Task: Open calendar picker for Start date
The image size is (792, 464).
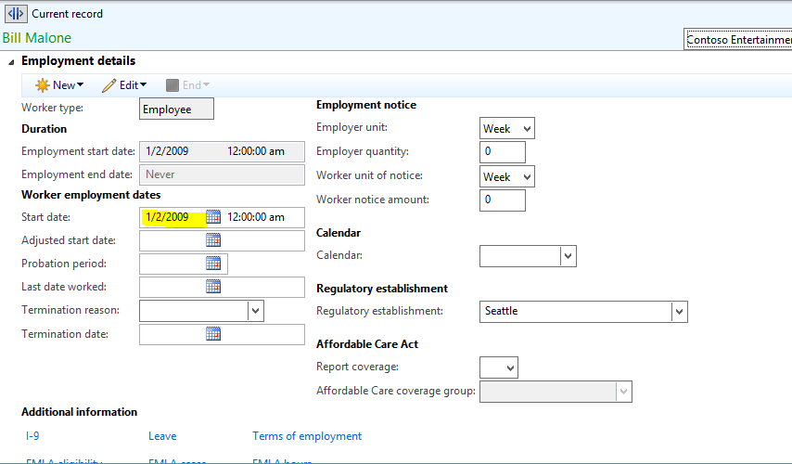Action: [213, 217]
